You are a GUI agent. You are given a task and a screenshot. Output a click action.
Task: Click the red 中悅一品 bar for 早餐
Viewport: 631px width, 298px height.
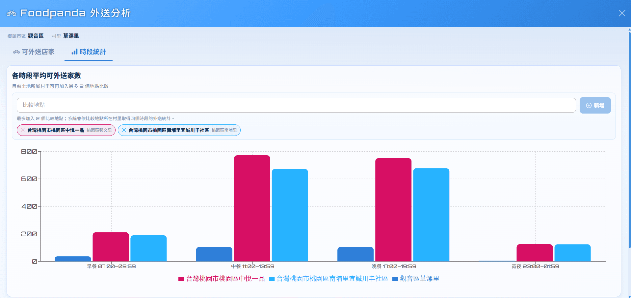111,247
